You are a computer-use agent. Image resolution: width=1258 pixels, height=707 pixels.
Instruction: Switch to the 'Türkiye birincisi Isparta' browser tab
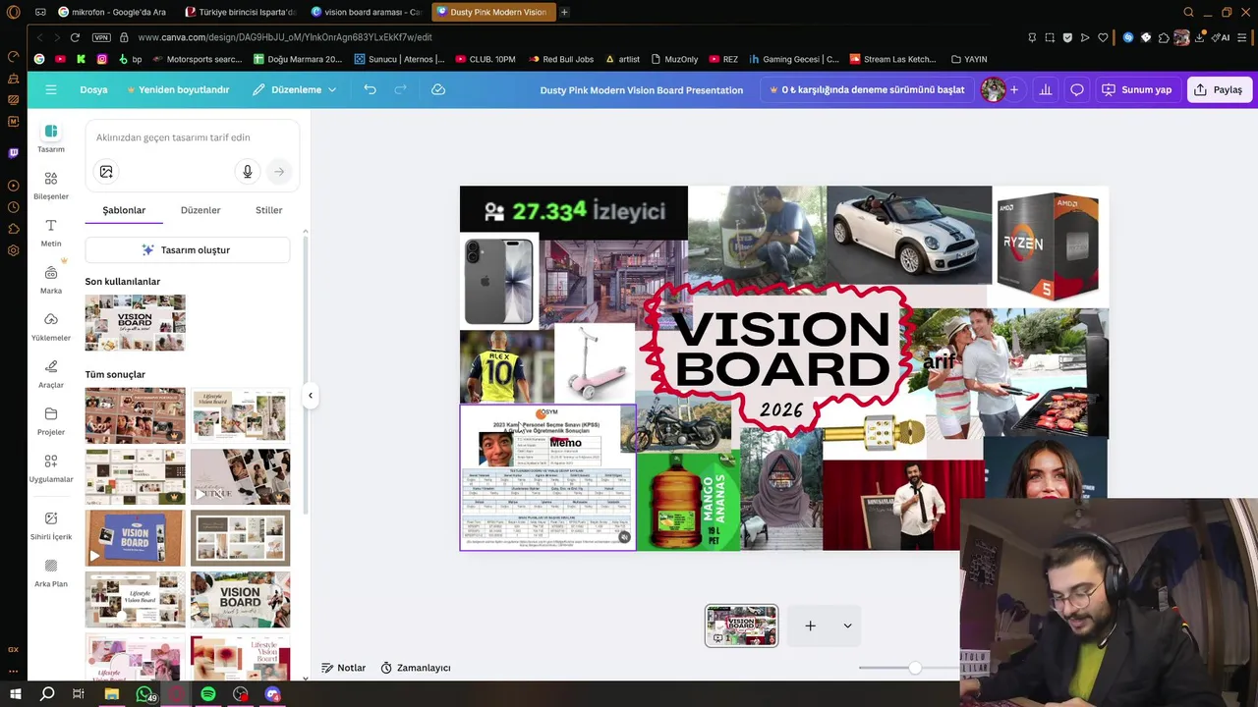(x=241, y=12)
